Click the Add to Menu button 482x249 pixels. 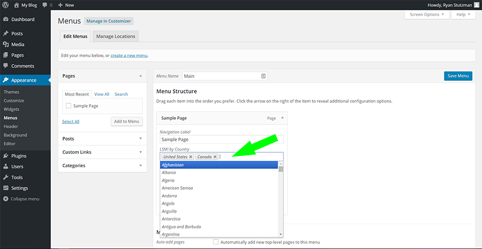click(126, 121)
